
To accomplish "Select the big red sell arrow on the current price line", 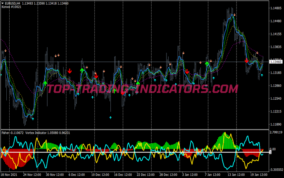I will [x=246, y=61].
